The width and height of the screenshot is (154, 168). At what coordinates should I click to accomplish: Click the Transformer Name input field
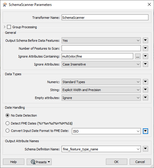(x=105, y=17)
